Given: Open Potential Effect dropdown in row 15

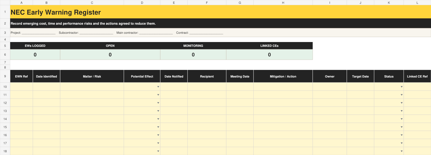Looking at the screenshot, I should 158,127.
